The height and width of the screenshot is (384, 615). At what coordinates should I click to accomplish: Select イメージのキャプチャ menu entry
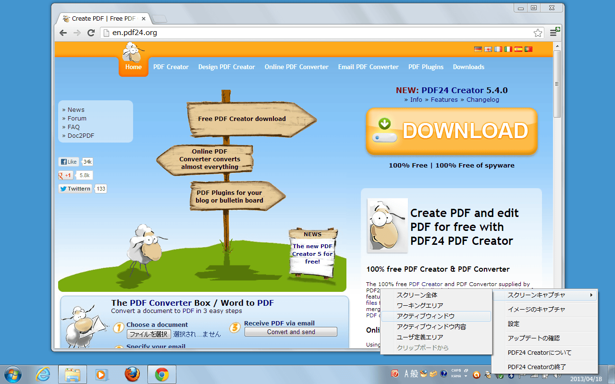pos(545,309)
